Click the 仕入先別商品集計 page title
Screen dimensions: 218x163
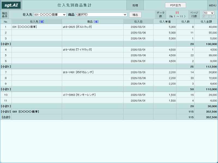74,5
